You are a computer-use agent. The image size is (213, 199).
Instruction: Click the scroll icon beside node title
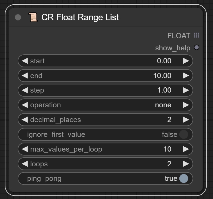(33, 17)
